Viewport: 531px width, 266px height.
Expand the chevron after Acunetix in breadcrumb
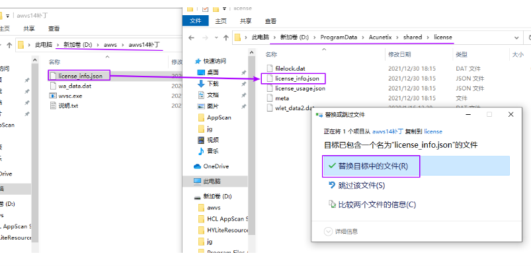(x=397, y=38)
